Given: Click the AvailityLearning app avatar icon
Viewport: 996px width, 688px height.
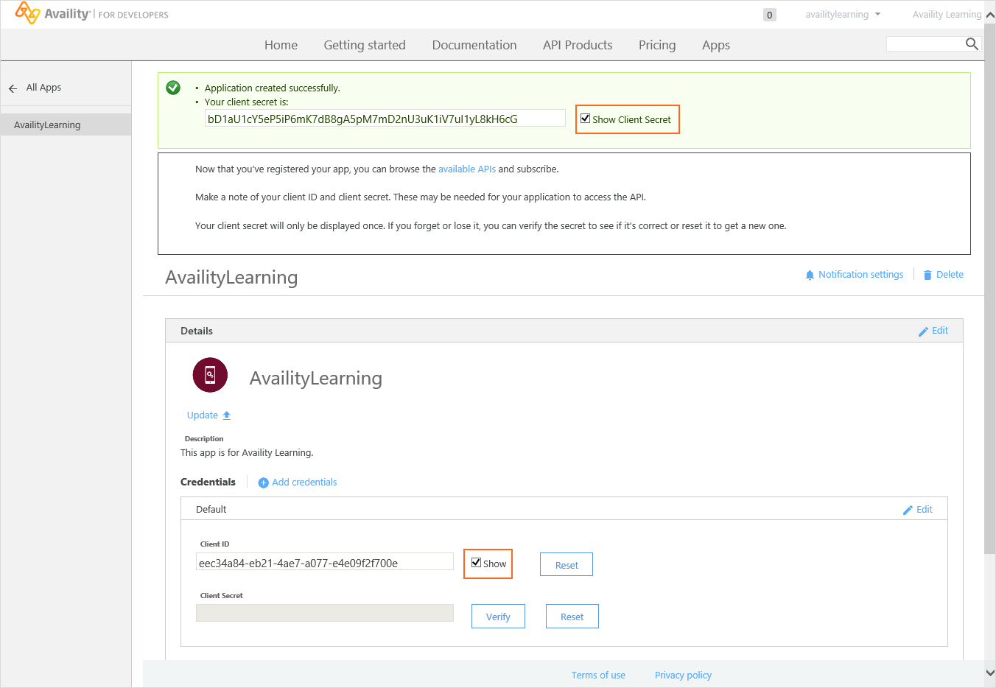Looking at the screenshot, I should (210, 375).
